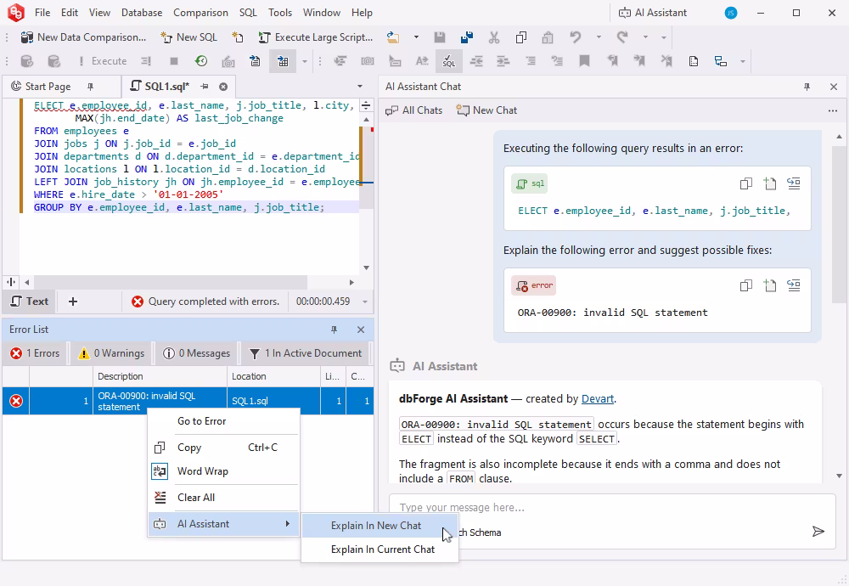Open the document tabs list dropdown
849x586 pixels.
(x=359, y=87)
